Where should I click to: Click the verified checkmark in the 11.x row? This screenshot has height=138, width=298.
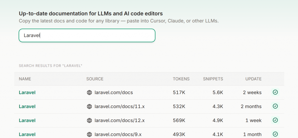click(275, 106)
